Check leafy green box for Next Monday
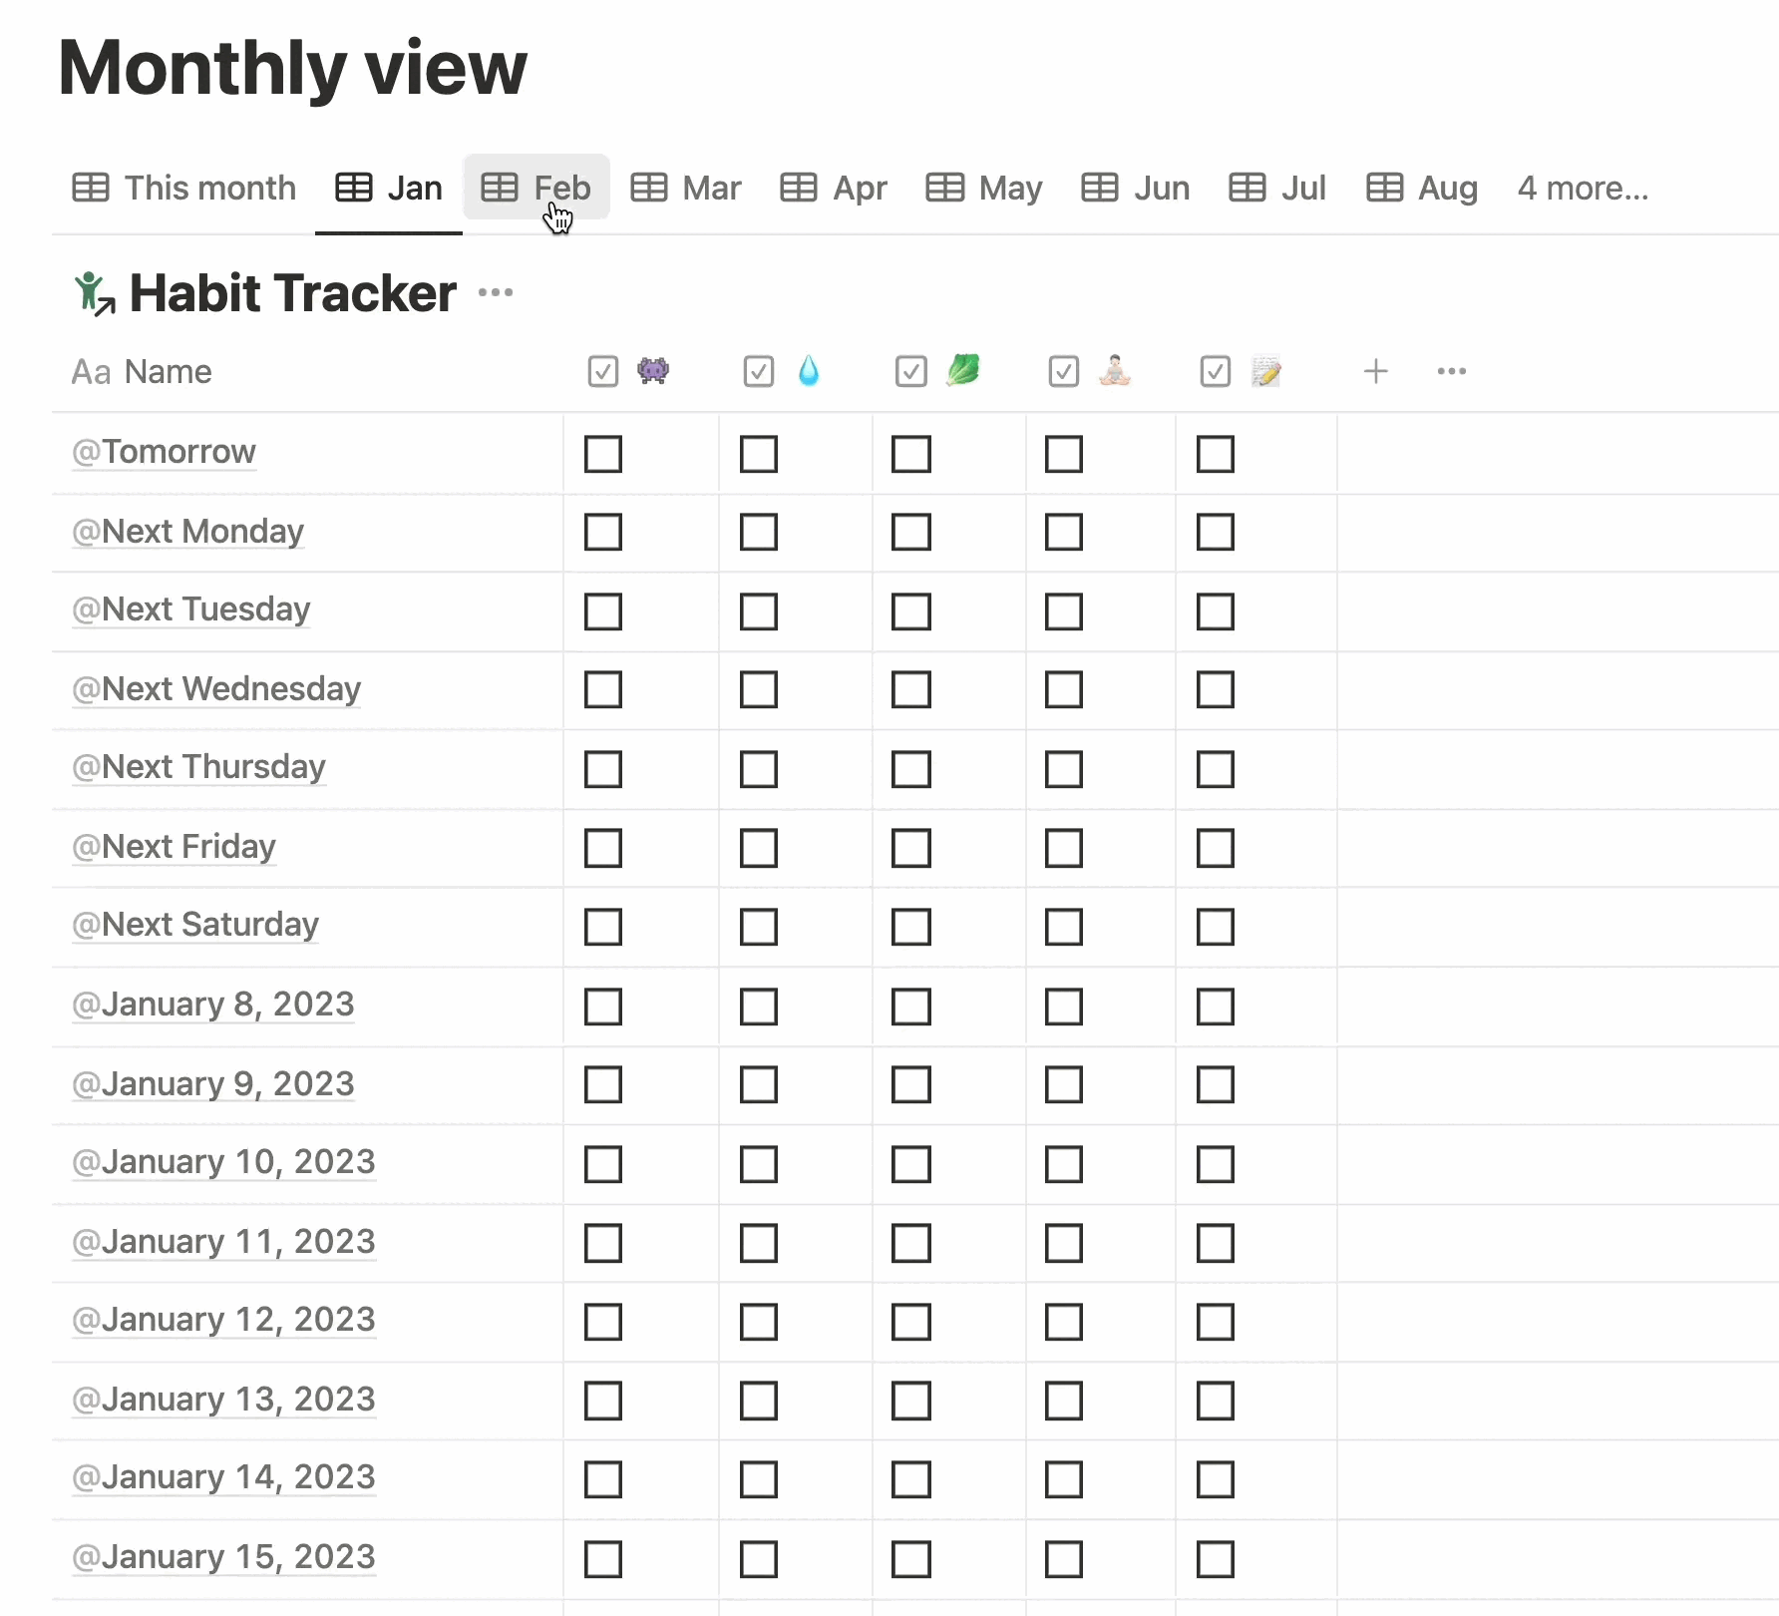1779x1616 pixels. [x=911, y=532]
